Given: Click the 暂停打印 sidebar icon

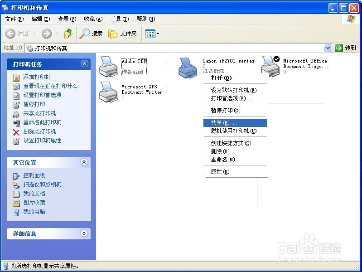Looking at the screenshot, I should tap(16, 104).
